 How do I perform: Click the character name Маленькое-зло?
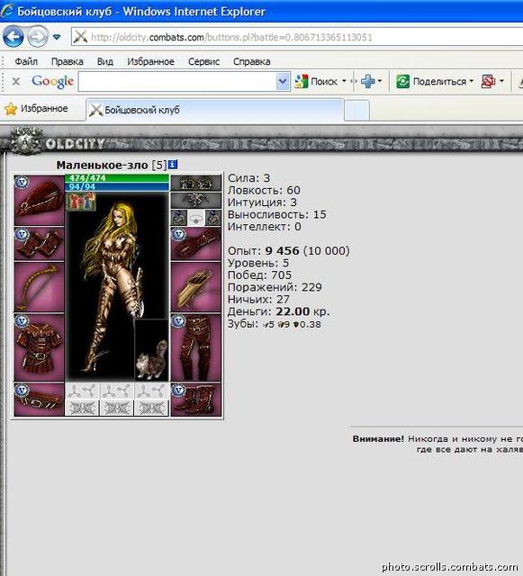coord(102,165)
